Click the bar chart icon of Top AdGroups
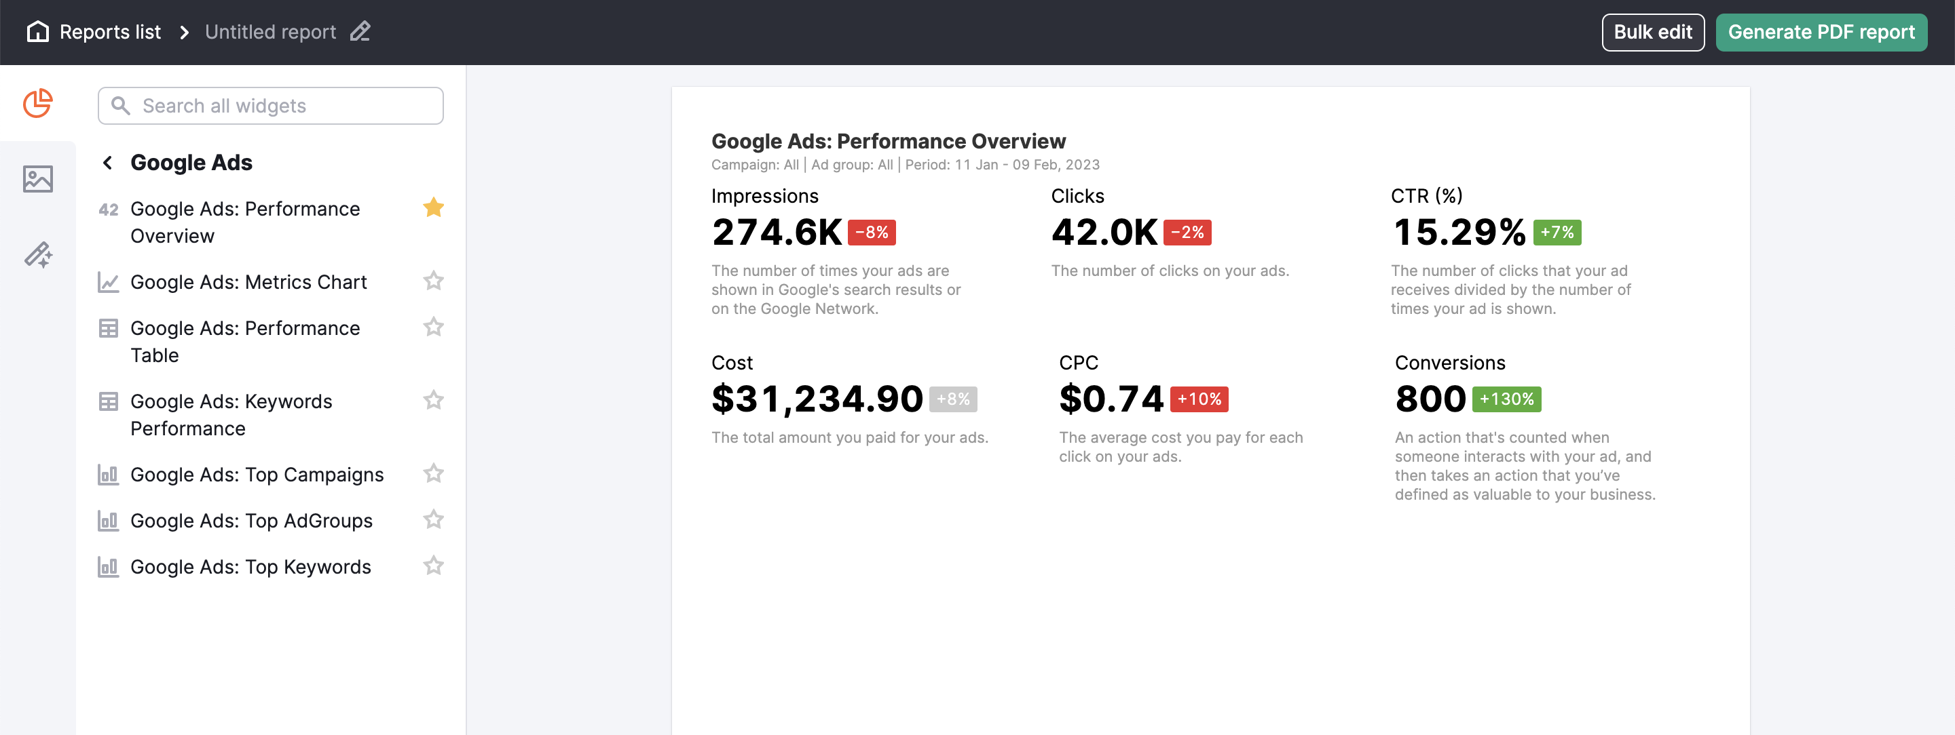The width and height of the screenshot is (1955, 735). click(x=109, y=521)
